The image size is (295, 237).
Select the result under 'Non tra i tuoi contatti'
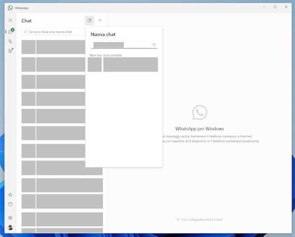tap(123, 64)
